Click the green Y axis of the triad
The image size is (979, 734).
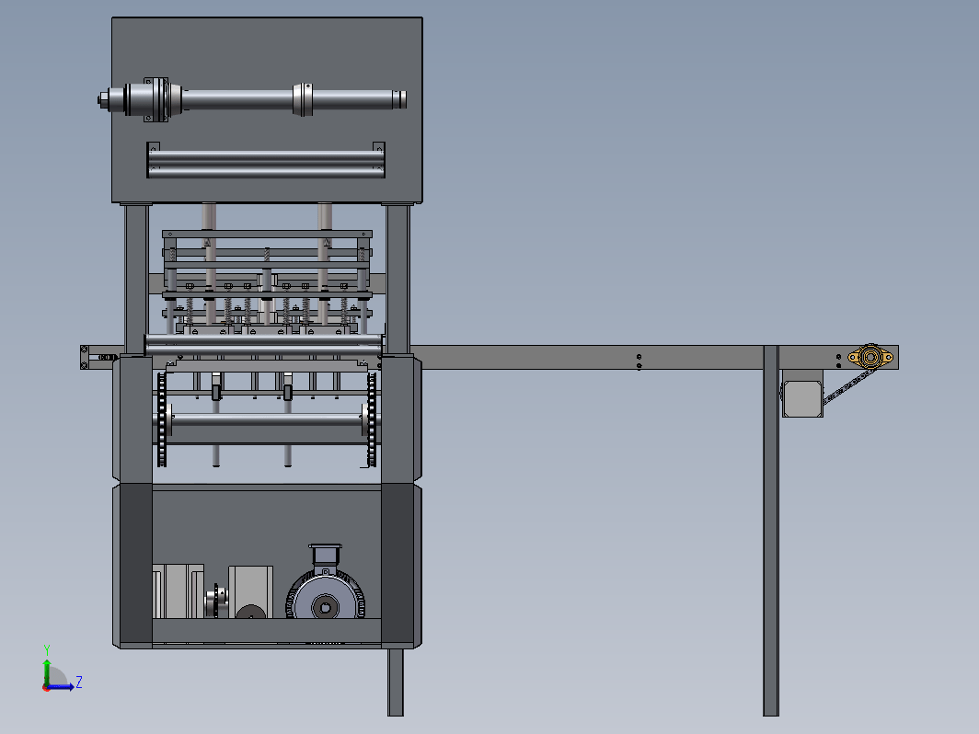[46, 672]
